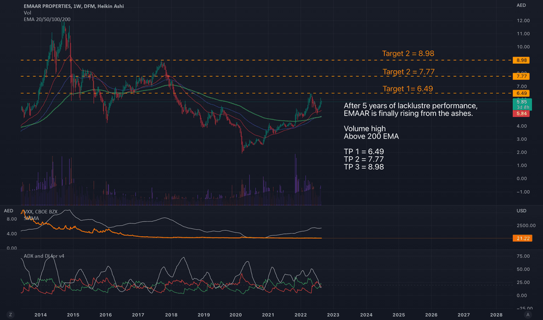This screenshot has height=320, width=543.
Task: Click the 2020 label on the time axis
Action: [235, 315]
